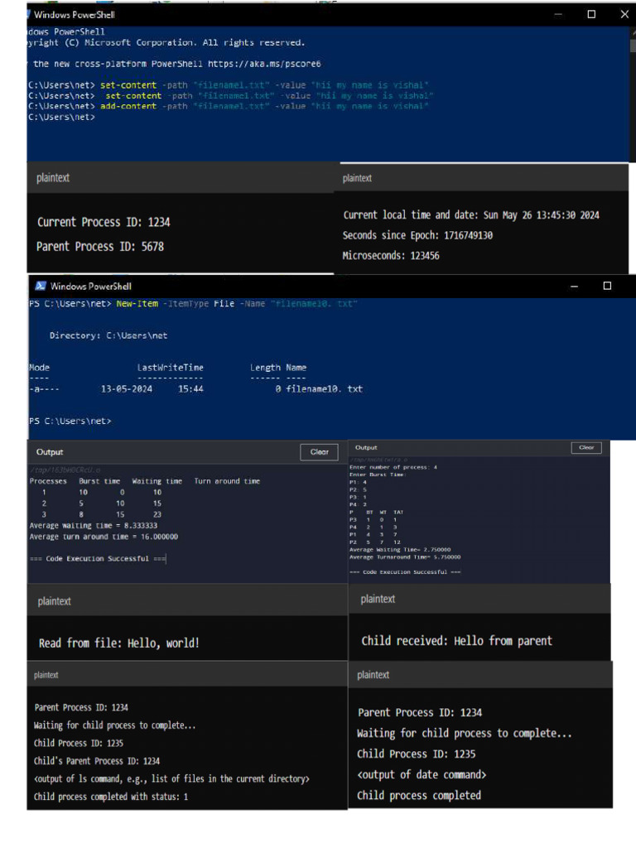The image size is (636, 848).
Task: Select the Output tab above 'Enter number of process'
Action: click(x=366, y=447)
